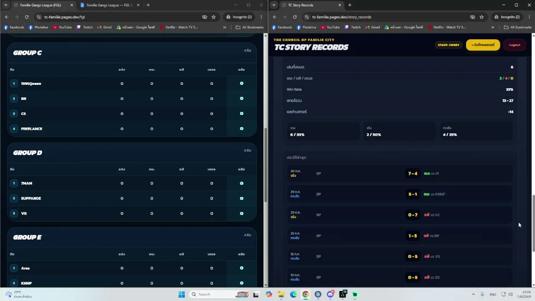Click the yellow record story result button
This screenshot has width=535, height=301.
pyautogui.click(x=483, y=45)
